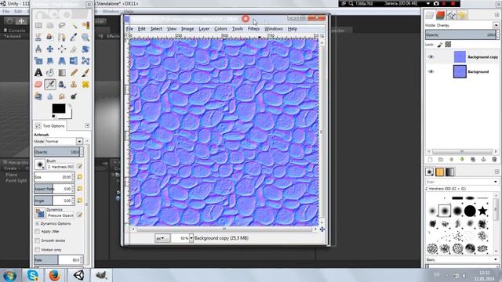
Task: Toggle visibility of Background copy layer
Action: pyautogui.click(x=431, y=57)
